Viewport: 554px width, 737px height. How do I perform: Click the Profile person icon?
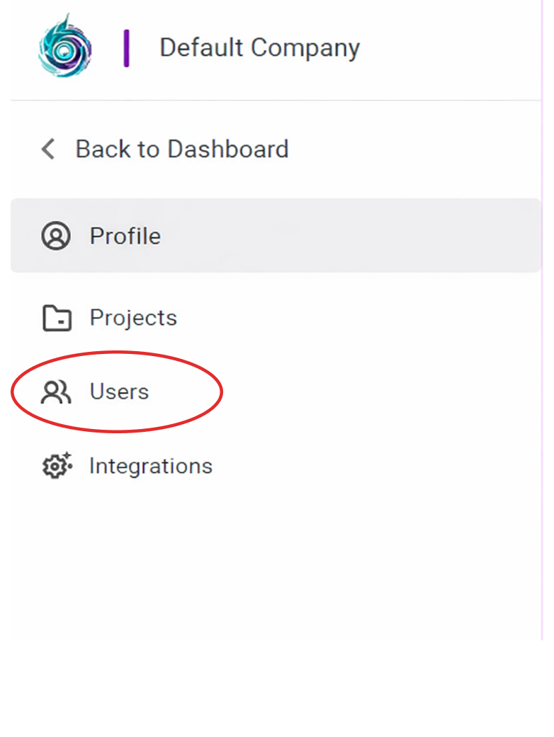(x=56, y=236)
